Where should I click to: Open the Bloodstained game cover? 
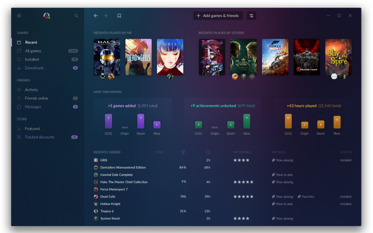(x=212, y=57)
